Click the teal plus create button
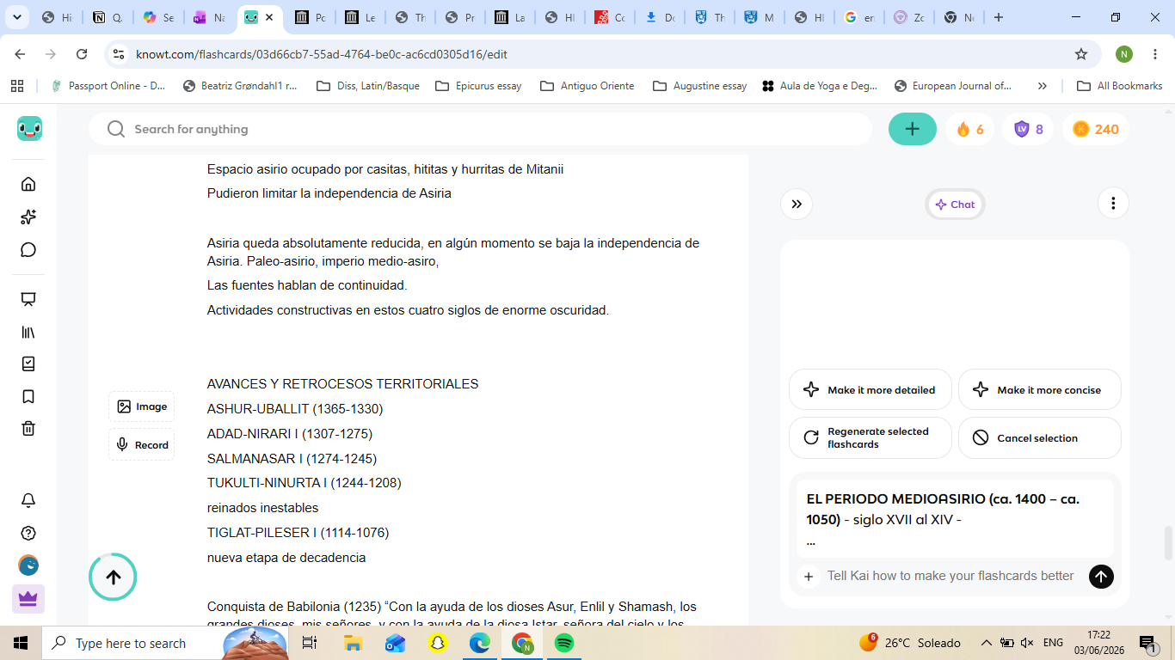 [x=913, y=129]
